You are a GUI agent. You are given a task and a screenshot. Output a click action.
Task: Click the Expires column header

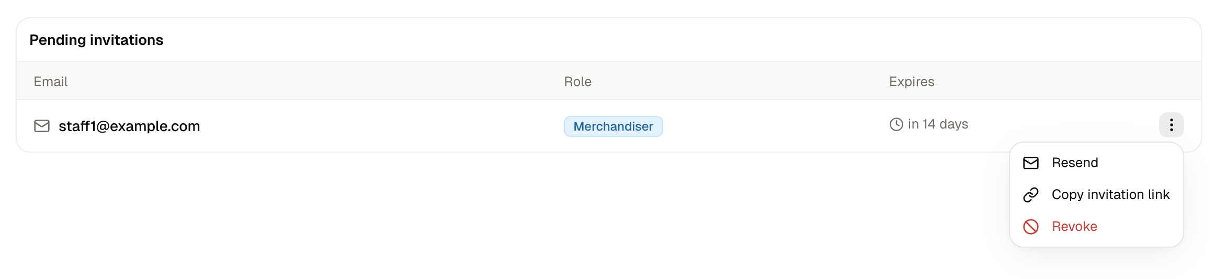point(912,82)
